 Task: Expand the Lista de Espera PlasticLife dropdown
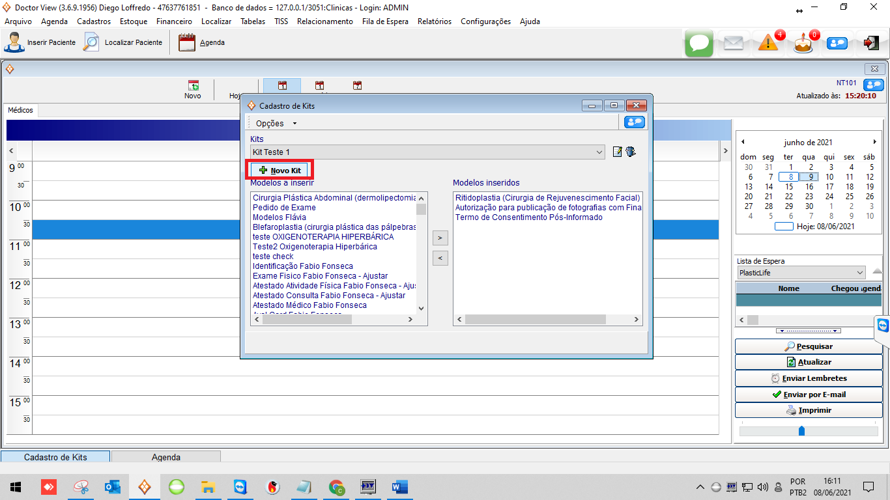pyautogui.click(x=860, y=273)
